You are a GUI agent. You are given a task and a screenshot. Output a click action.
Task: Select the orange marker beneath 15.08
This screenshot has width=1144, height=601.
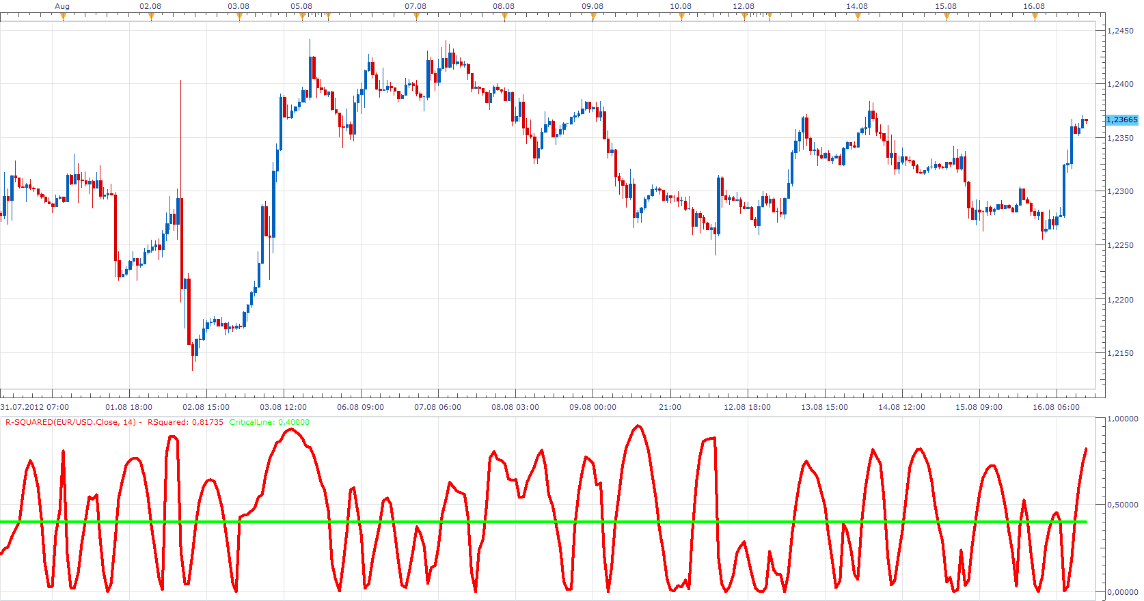[946, 17]
